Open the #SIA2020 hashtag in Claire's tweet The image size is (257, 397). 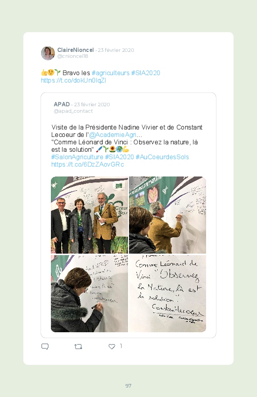tap(146, 73)
